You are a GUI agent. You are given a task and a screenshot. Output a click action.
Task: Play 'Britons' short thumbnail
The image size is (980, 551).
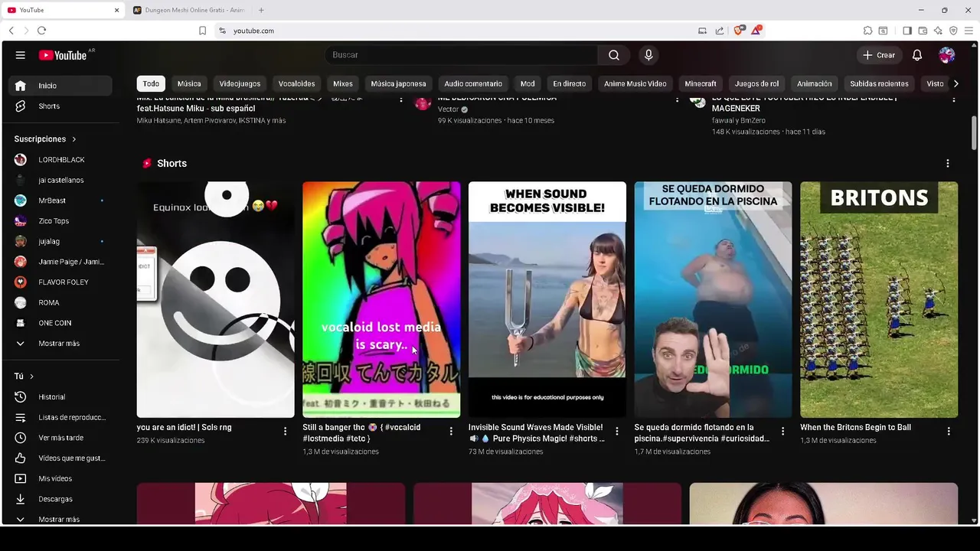(x=879, y=299)
